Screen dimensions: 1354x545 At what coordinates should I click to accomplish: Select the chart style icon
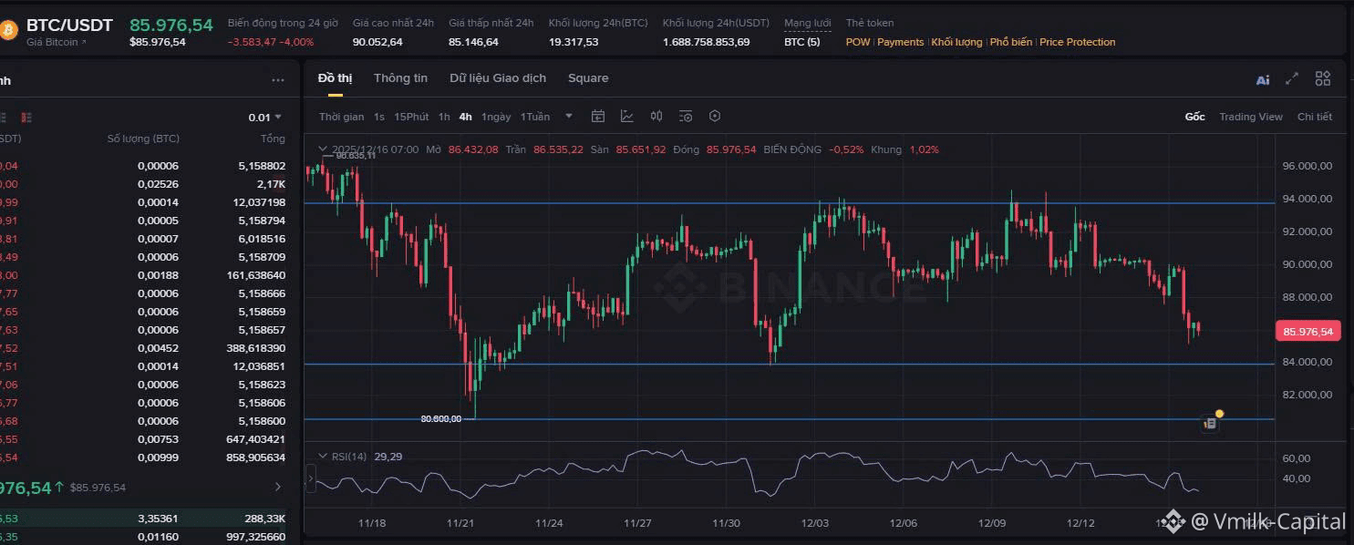[627, 116]
